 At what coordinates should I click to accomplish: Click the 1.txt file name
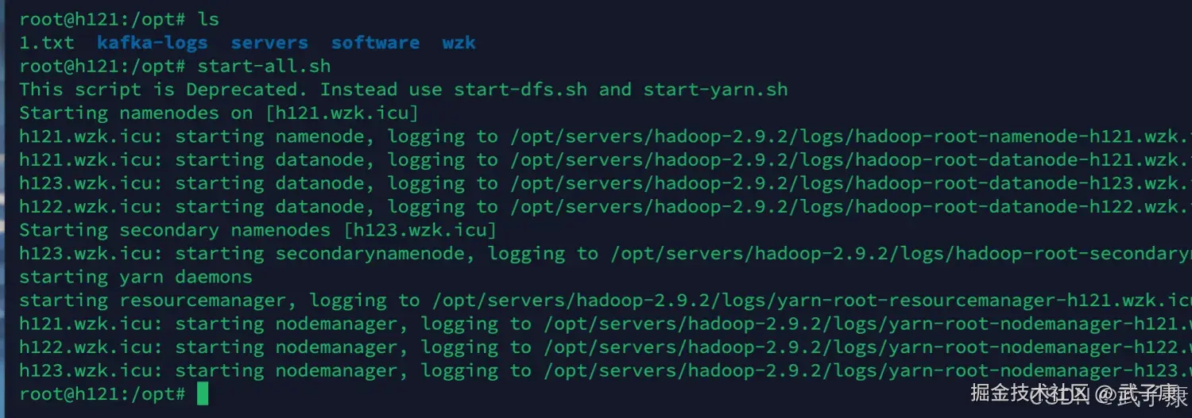tap(47, 43)
